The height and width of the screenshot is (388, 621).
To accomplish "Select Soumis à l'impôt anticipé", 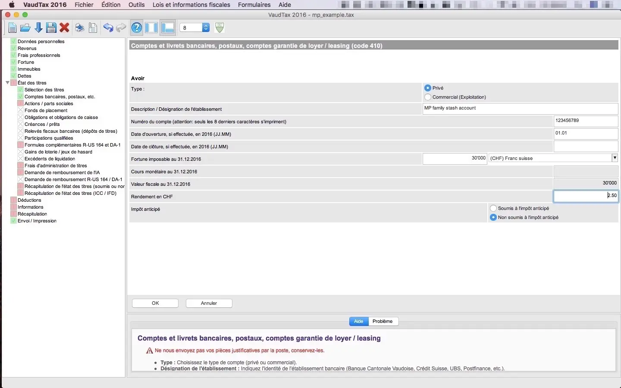I will (493, 208).
